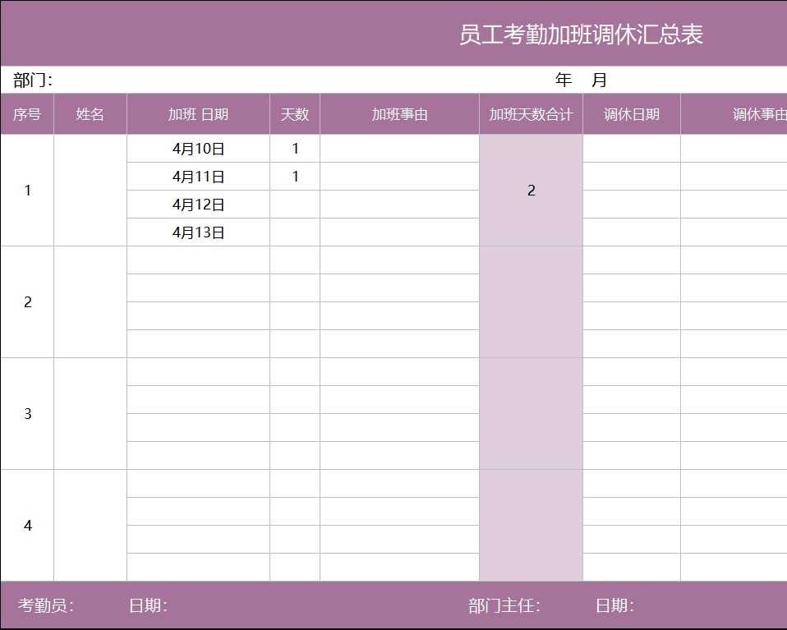Click the 加班 日期 header cell
The image size is (787, 630).
(x=198, y=114)
